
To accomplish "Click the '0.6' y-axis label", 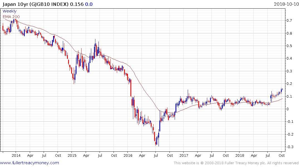I will pos(289,33).
